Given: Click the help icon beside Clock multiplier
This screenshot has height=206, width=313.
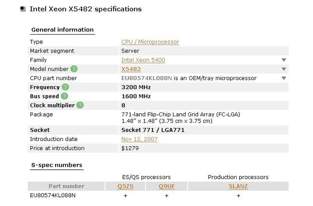Looking at the screenshot, I should [x=80, y=105].
